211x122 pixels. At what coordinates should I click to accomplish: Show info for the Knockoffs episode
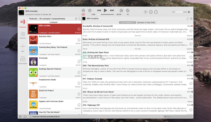191,31
